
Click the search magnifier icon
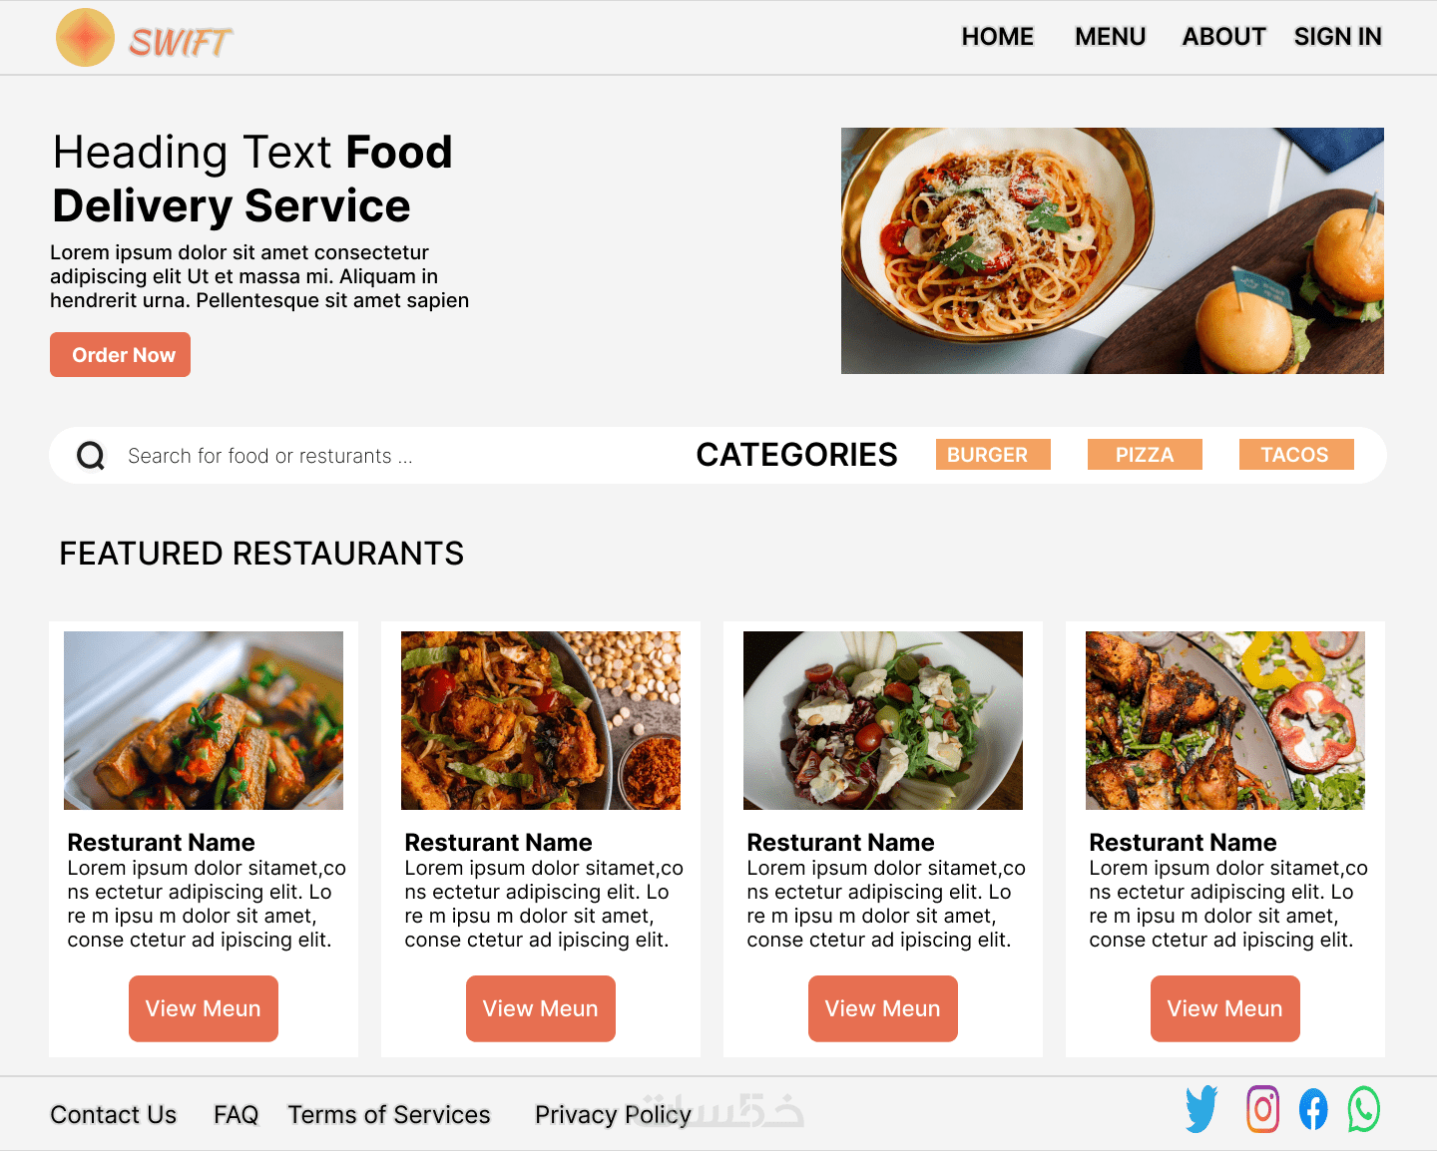tap(91, 456)
